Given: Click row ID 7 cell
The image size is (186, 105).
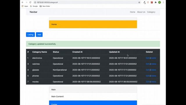Looking at the screenshot, I should click(28, 82).
